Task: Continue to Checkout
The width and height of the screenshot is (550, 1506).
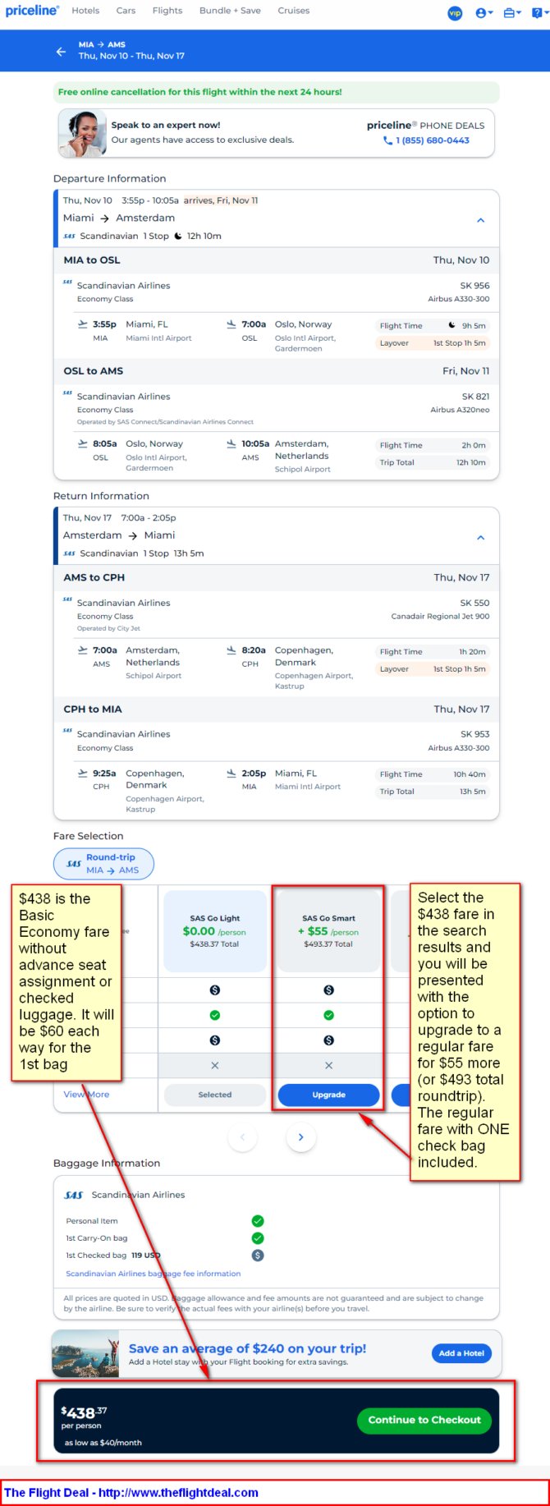Action: coord(424,1420)
